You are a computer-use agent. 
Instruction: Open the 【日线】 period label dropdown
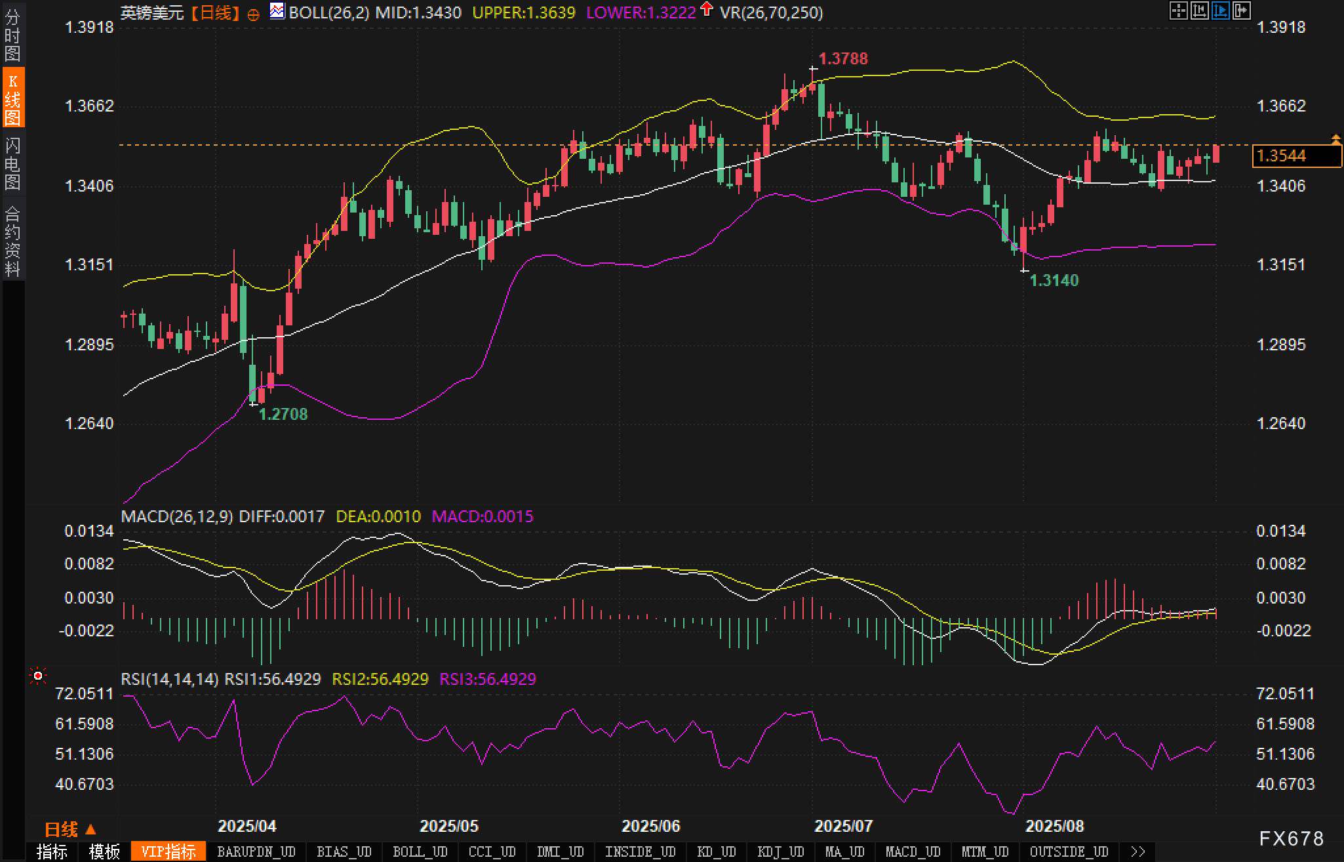click(216, 12)
